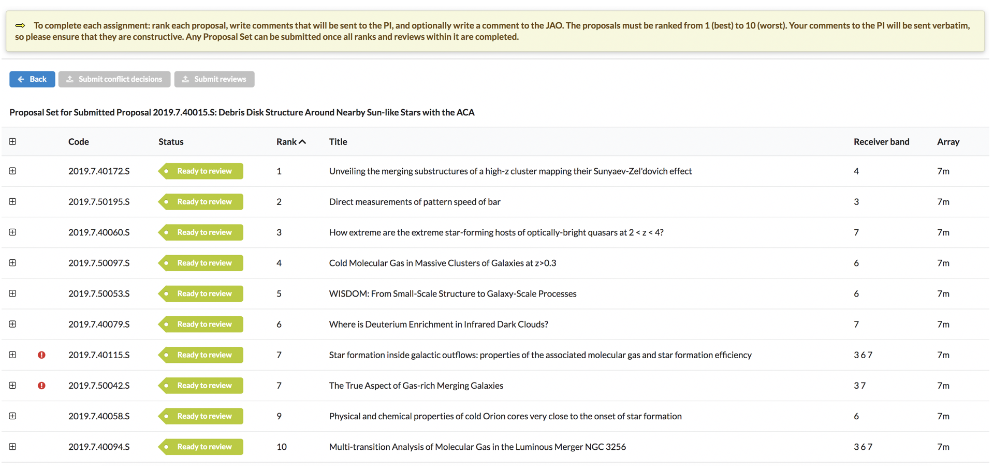Go back using the Back button
Image resolution: width=993 pixels, height=471 pixels.
pyautogui.click(x=32, y=79)
